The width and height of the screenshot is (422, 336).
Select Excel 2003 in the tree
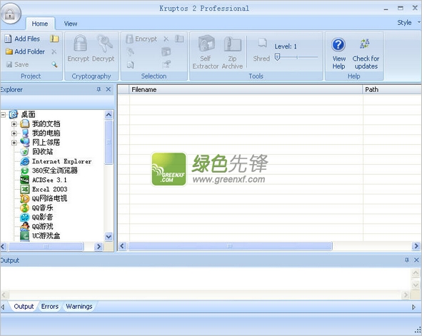point(49,189)
